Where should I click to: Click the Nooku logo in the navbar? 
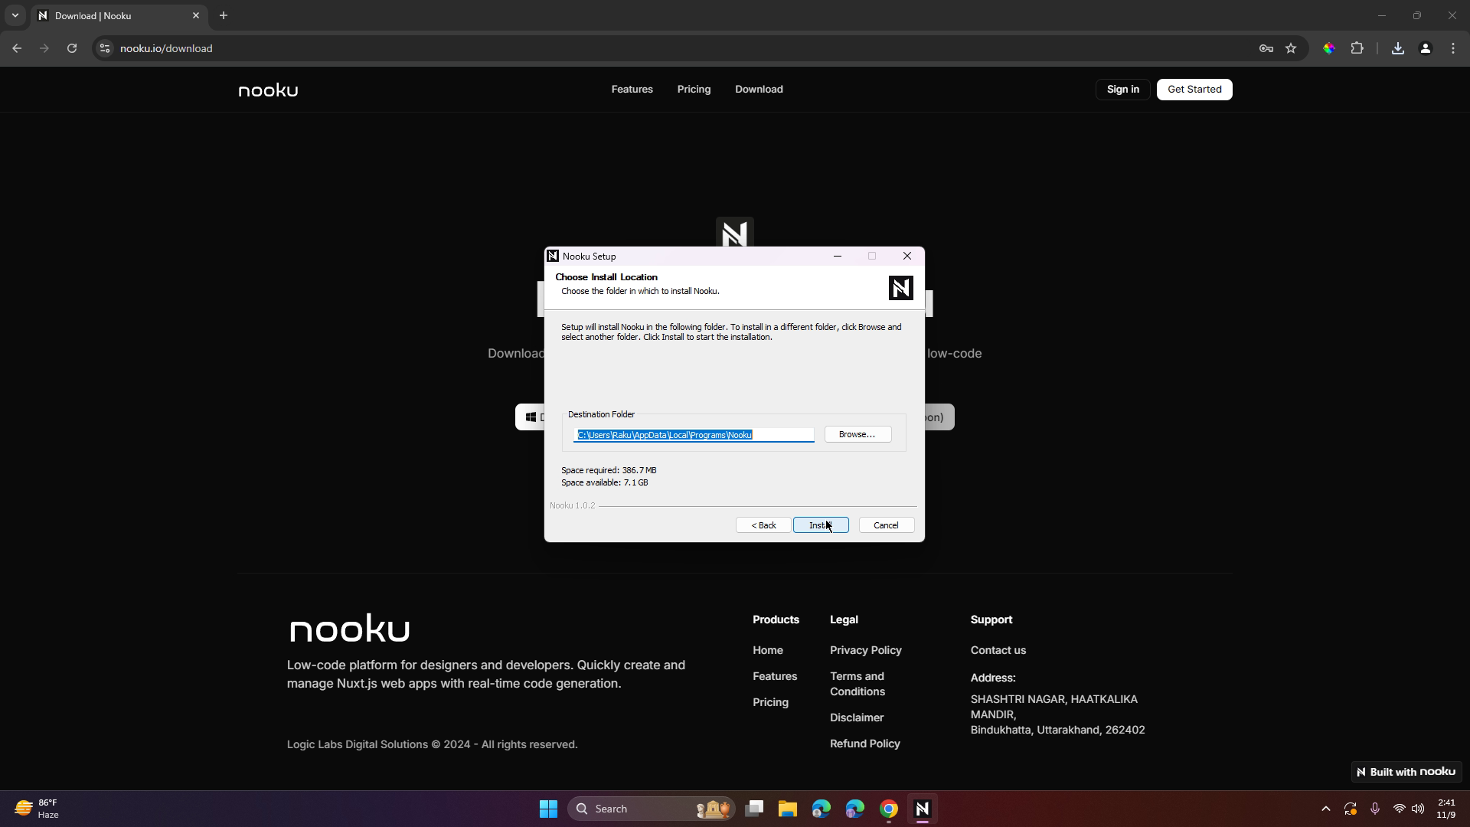267,90
